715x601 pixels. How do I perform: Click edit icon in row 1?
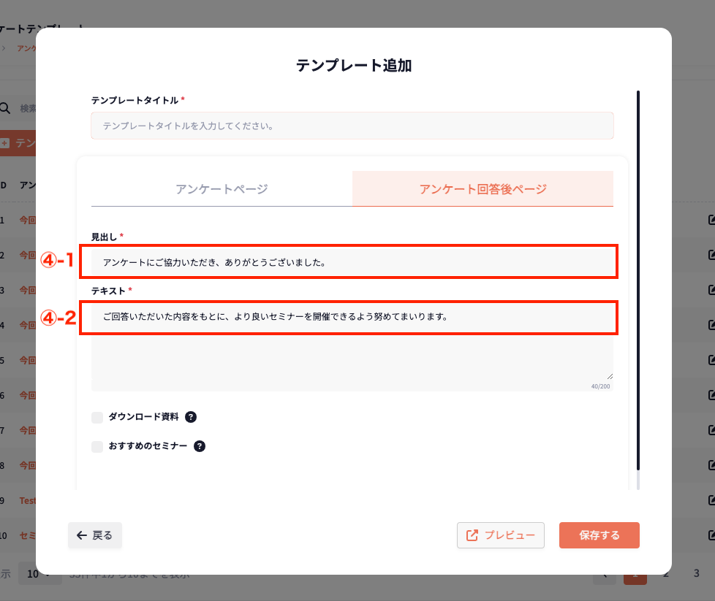pyautogui.click(x=711, y=220)
